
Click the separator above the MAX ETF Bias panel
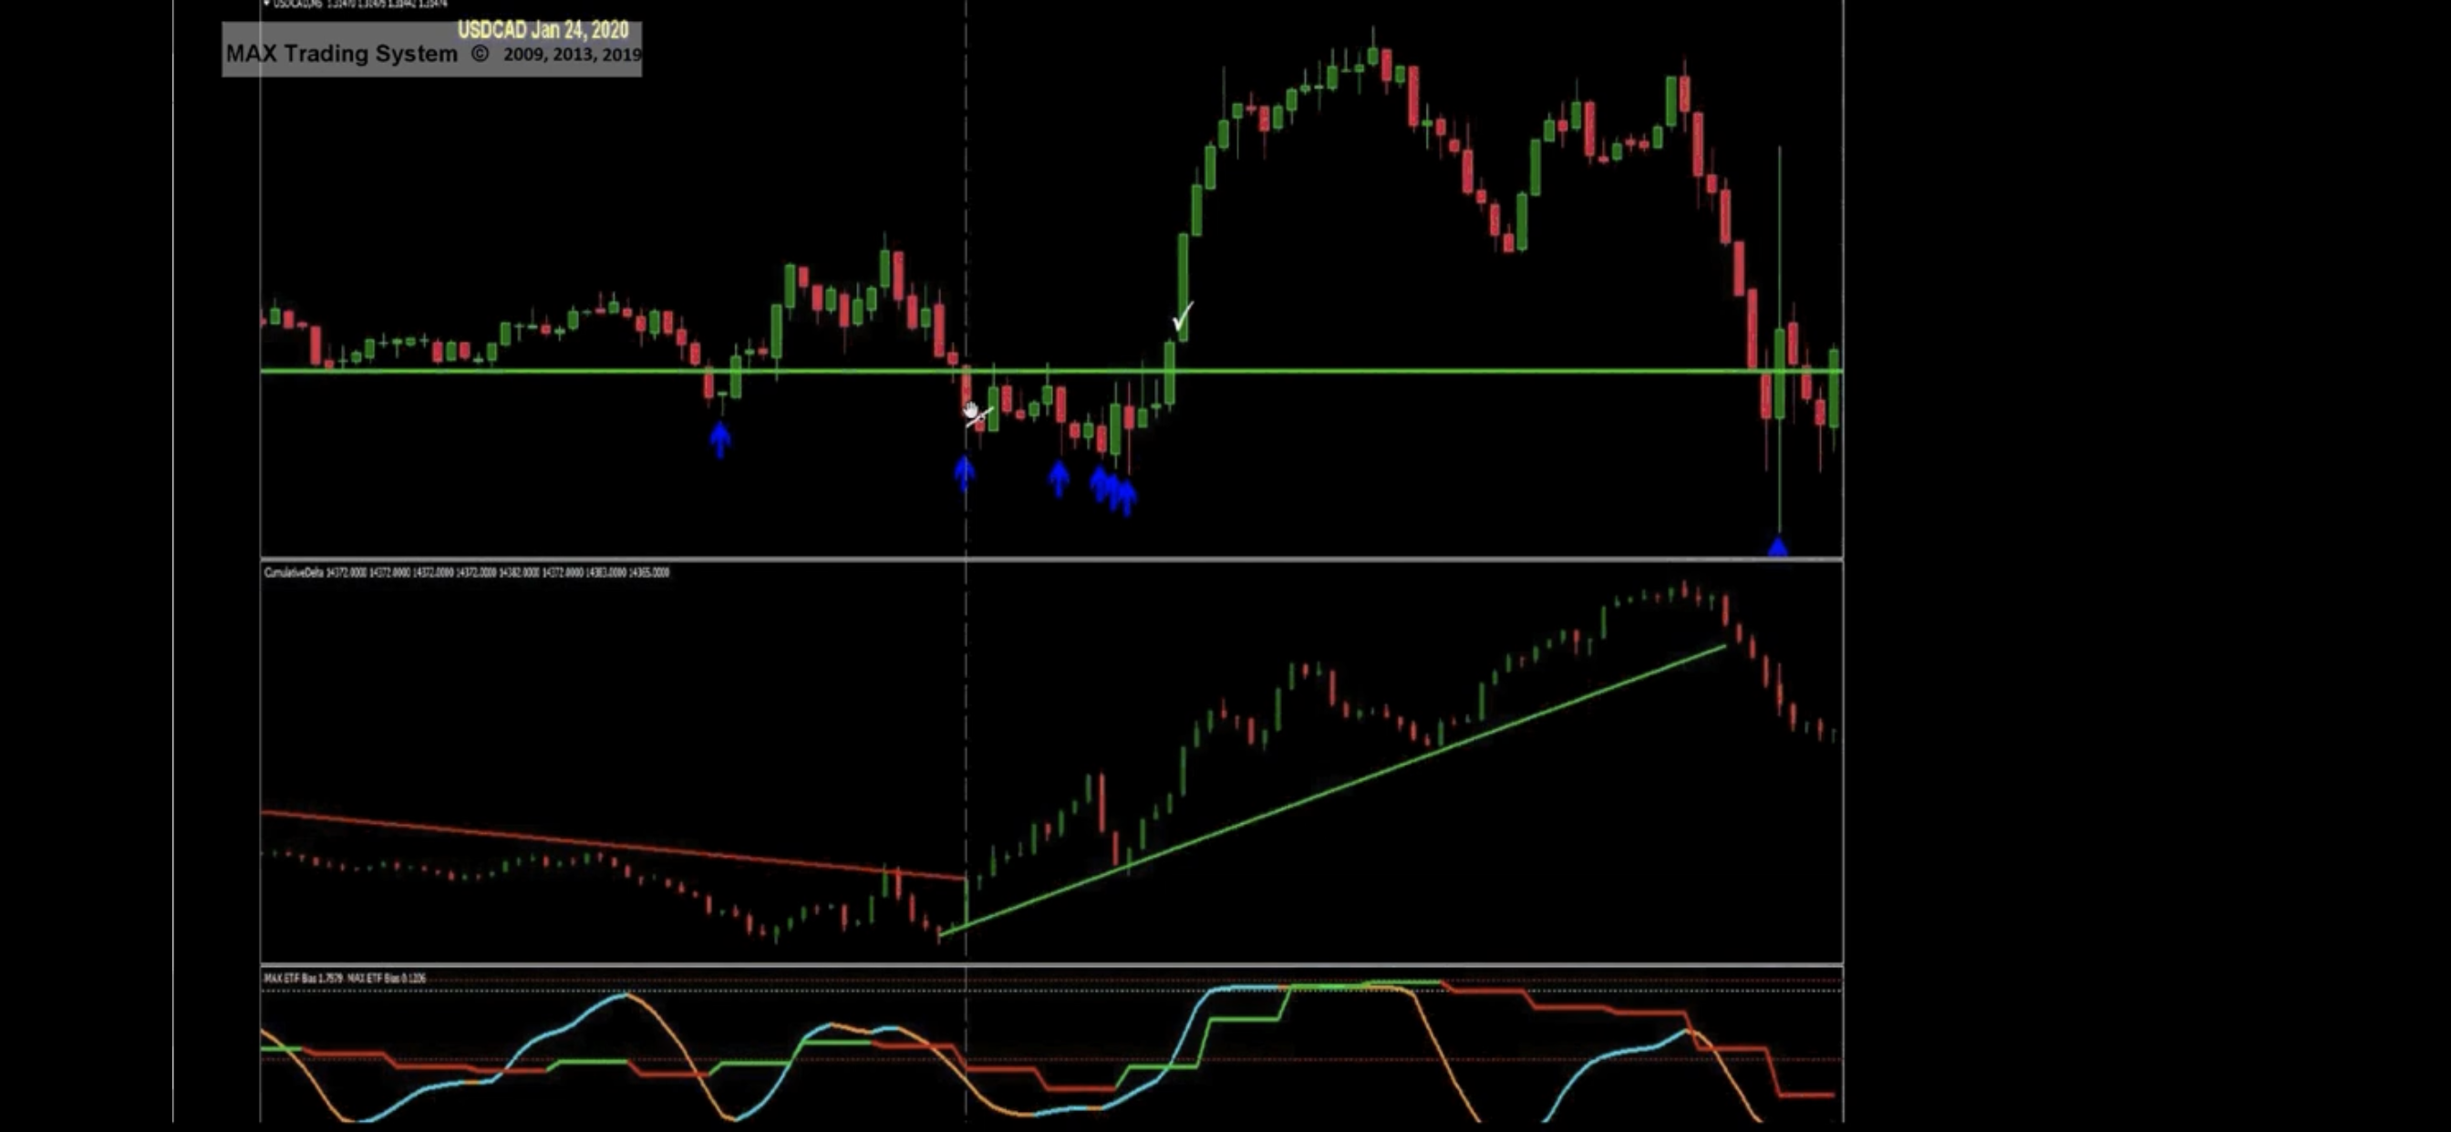pyautogui.click(x=1051, y=964)
